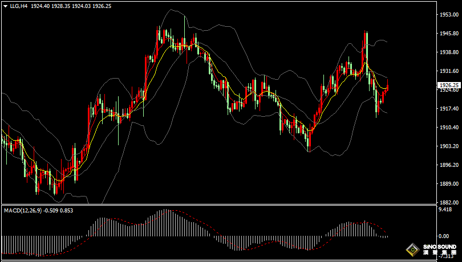Viewport: 462px width, 262px height.
Task: Click the Sino Sound diamond logo icon
Action: tap(412, 249)
